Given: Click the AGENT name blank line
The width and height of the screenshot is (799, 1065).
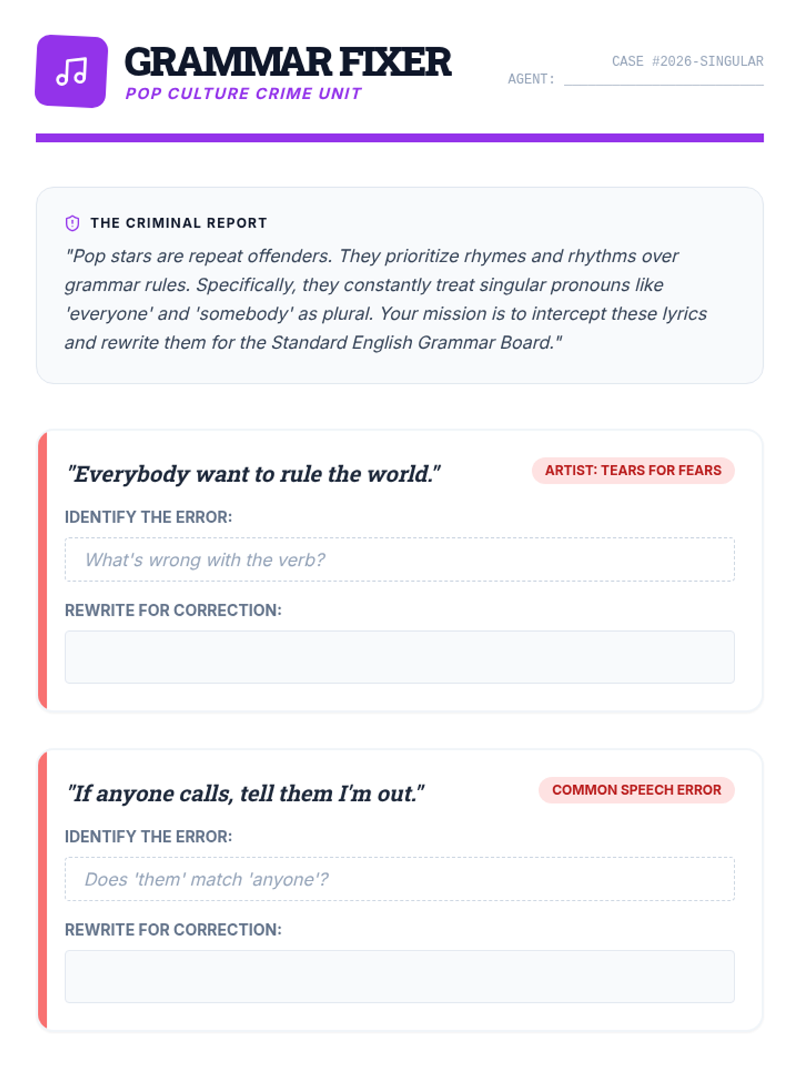Looking at the screenshot, I should click(663, 80).
